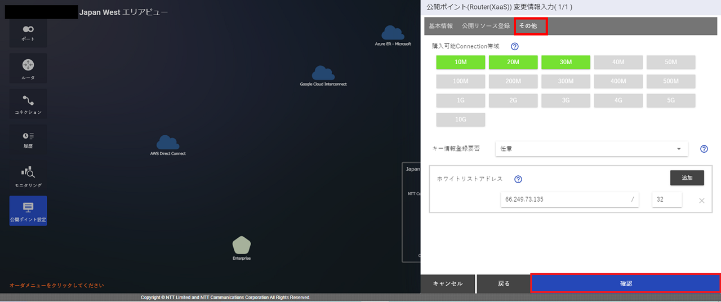Toggle the 20M bandwidth option
The height and width of the screenshot is (302, 721).
click(513, 63)
